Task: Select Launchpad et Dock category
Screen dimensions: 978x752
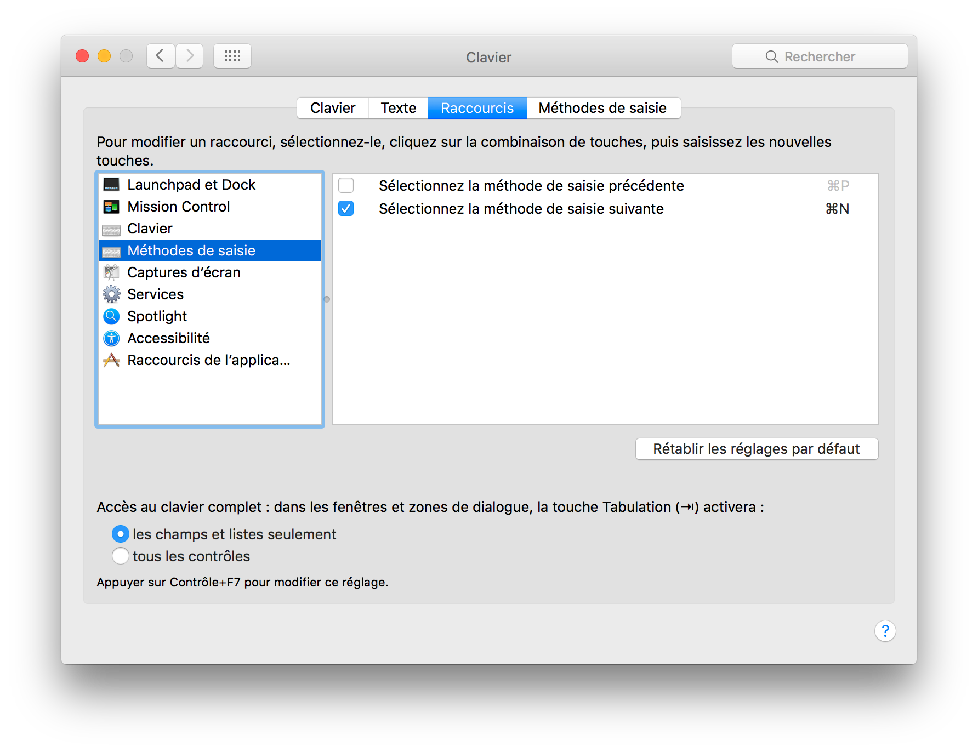Action: pyautogui.click(x=209, y=185)
